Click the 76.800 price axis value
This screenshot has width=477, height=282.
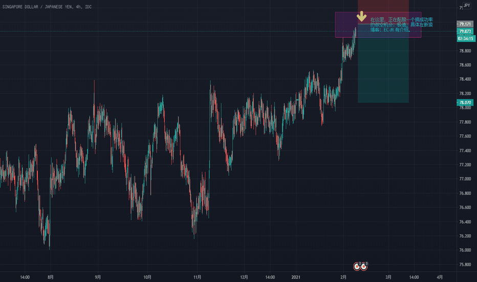pyautogui.click(x=465, y=193)
